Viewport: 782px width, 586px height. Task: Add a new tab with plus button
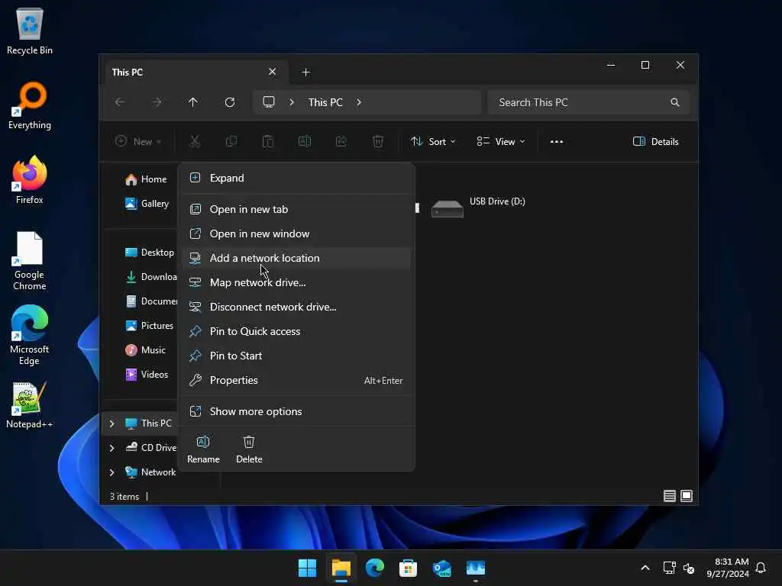coord(305,72)
